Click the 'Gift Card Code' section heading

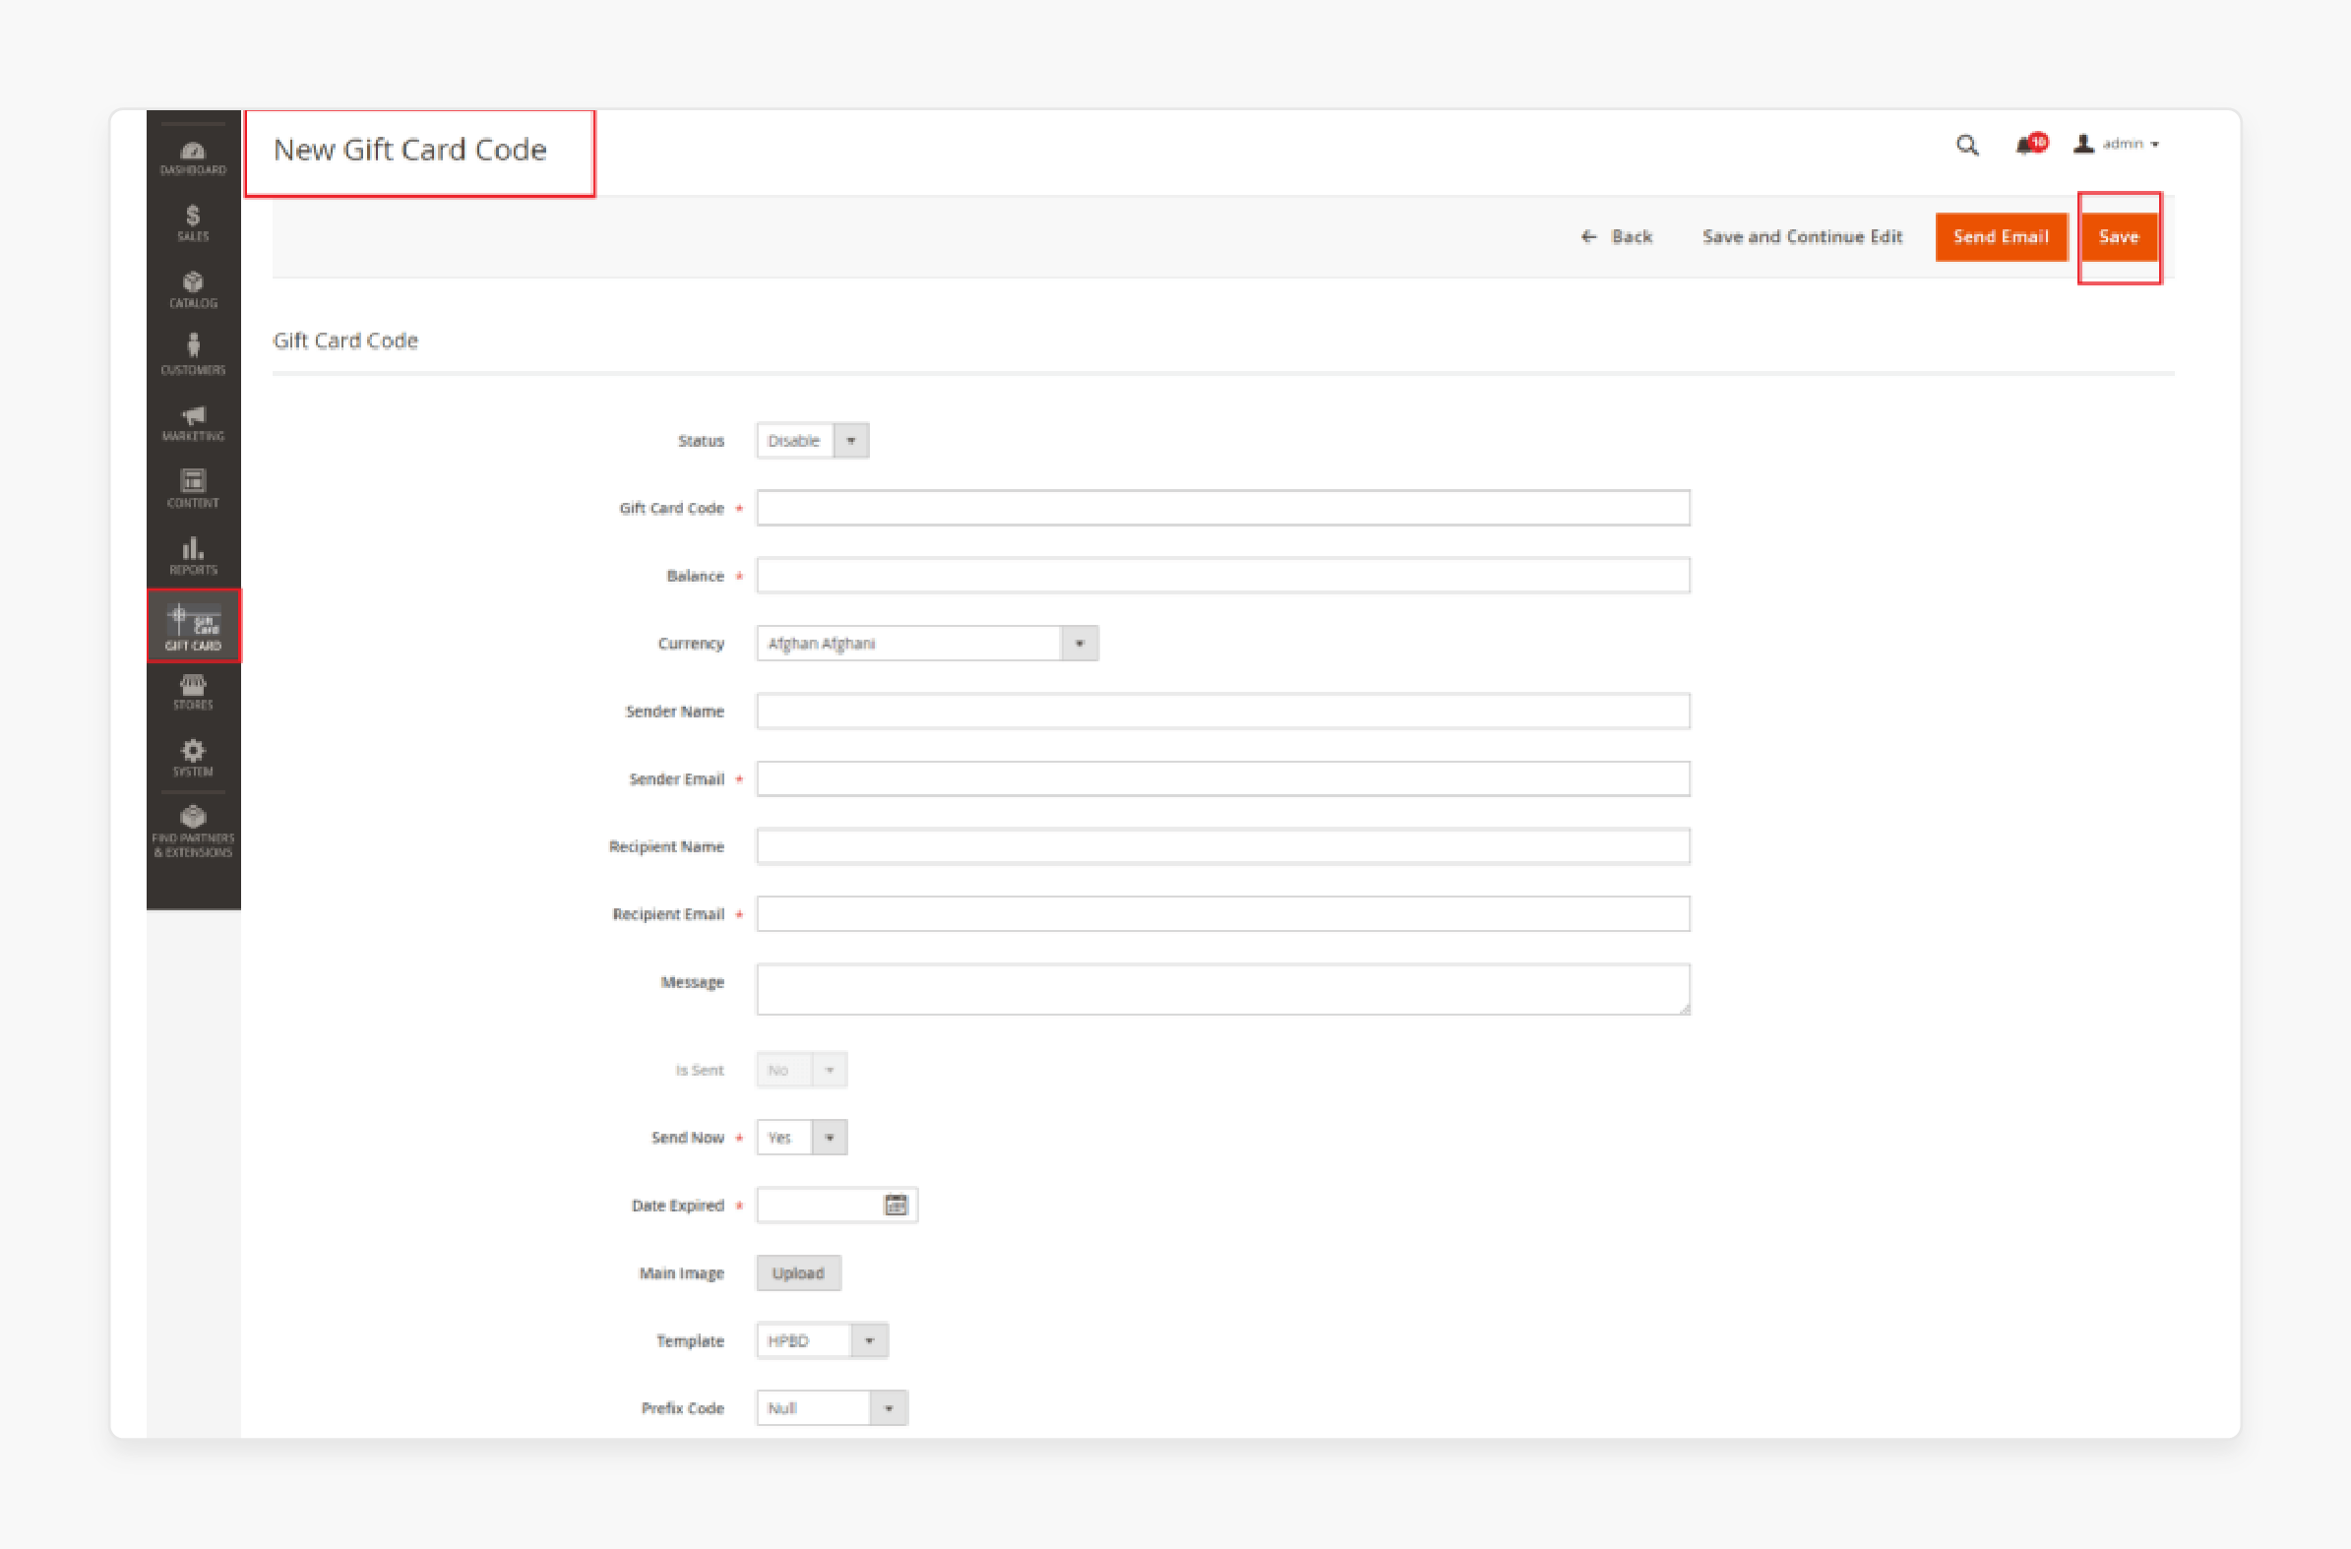click(345, 341)
